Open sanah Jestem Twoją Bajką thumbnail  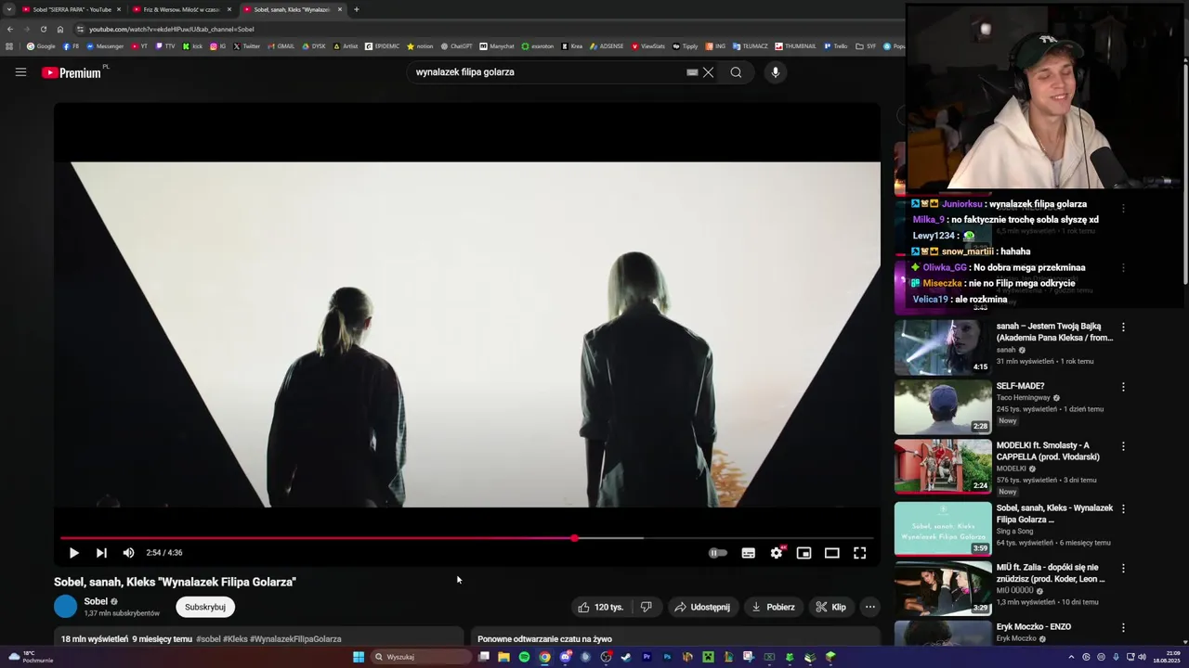point(943,347)
